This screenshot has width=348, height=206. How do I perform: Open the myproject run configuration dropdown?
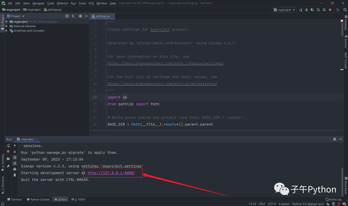pos(284,10)
